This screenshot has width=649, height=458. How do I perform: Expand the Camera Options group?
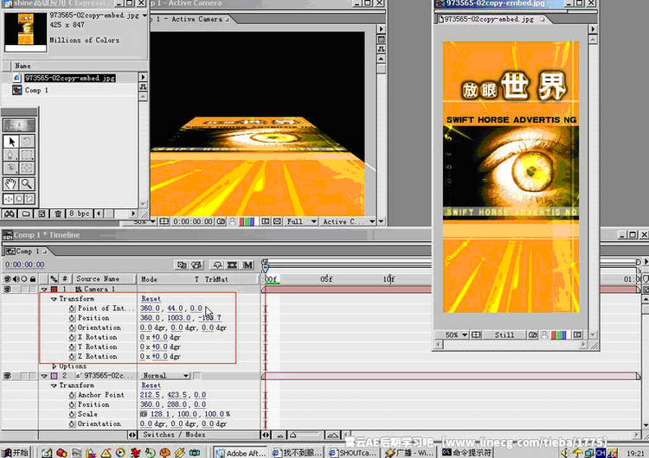coord(54,366)
